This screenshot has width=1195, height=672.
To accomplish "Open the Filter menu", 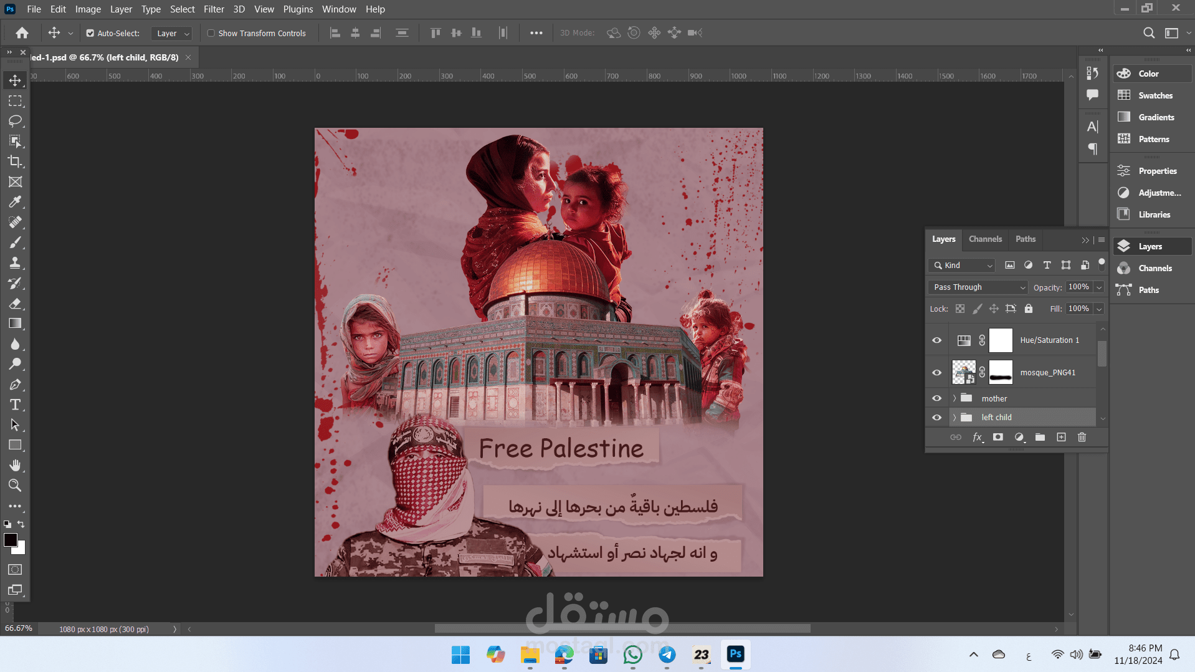I will (x=214, y=9).
